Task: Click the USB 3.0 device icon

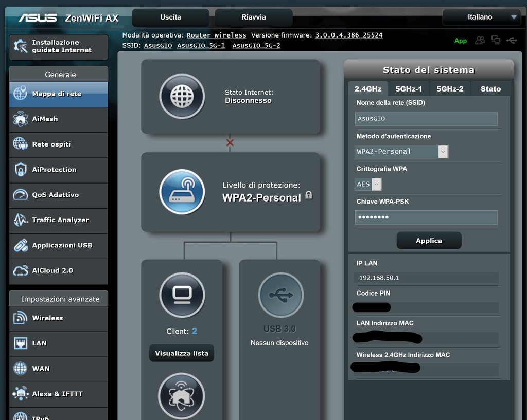Action: pos(280,295)
